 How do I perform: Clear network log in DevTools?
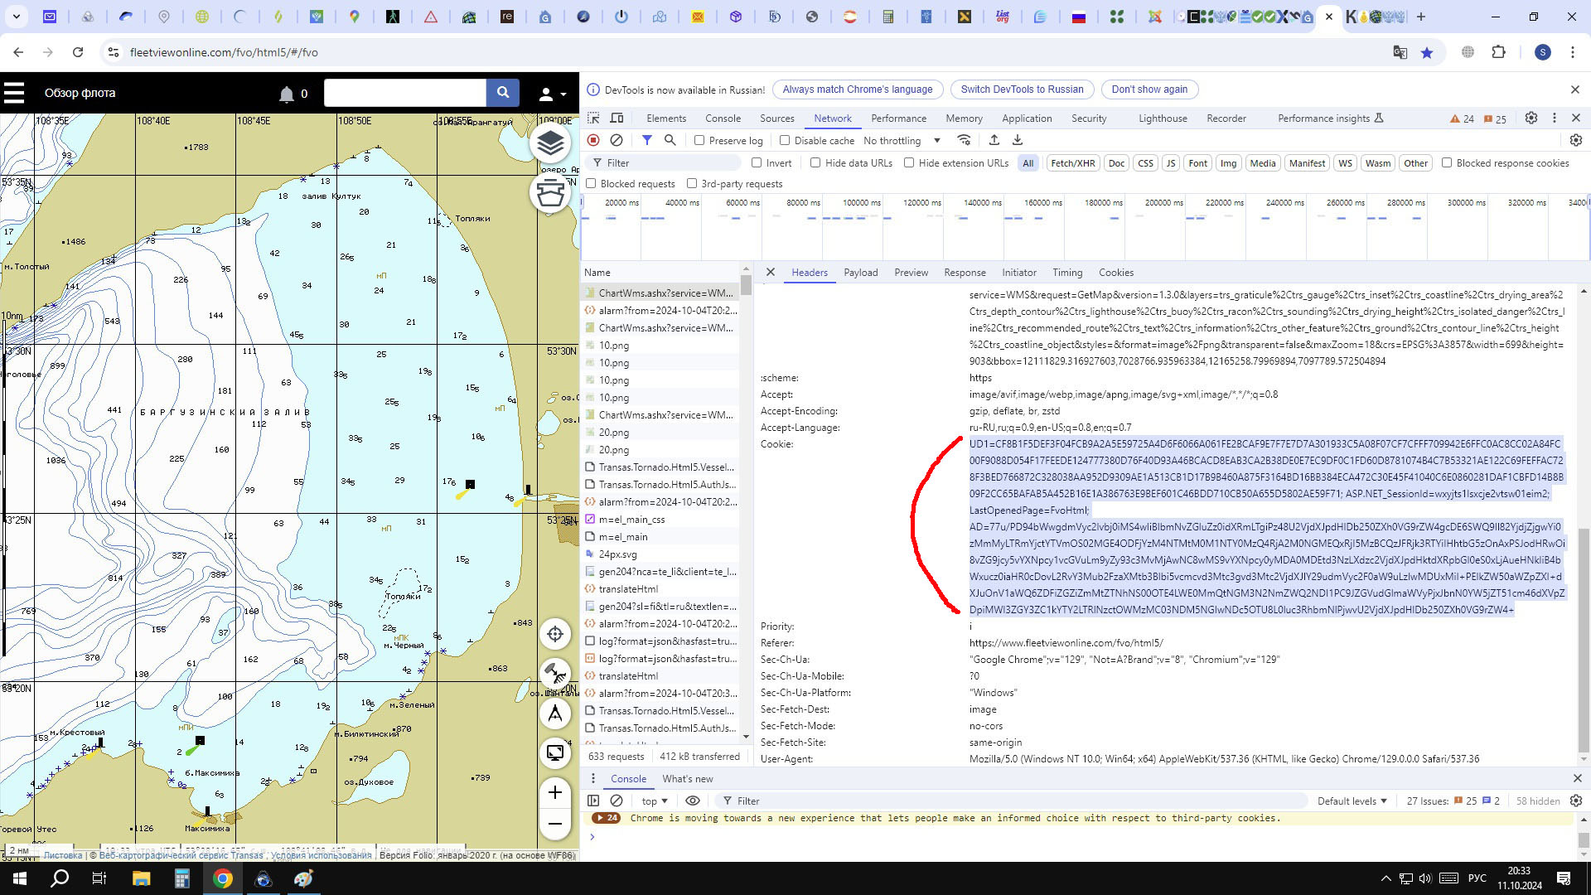(617, 140)
